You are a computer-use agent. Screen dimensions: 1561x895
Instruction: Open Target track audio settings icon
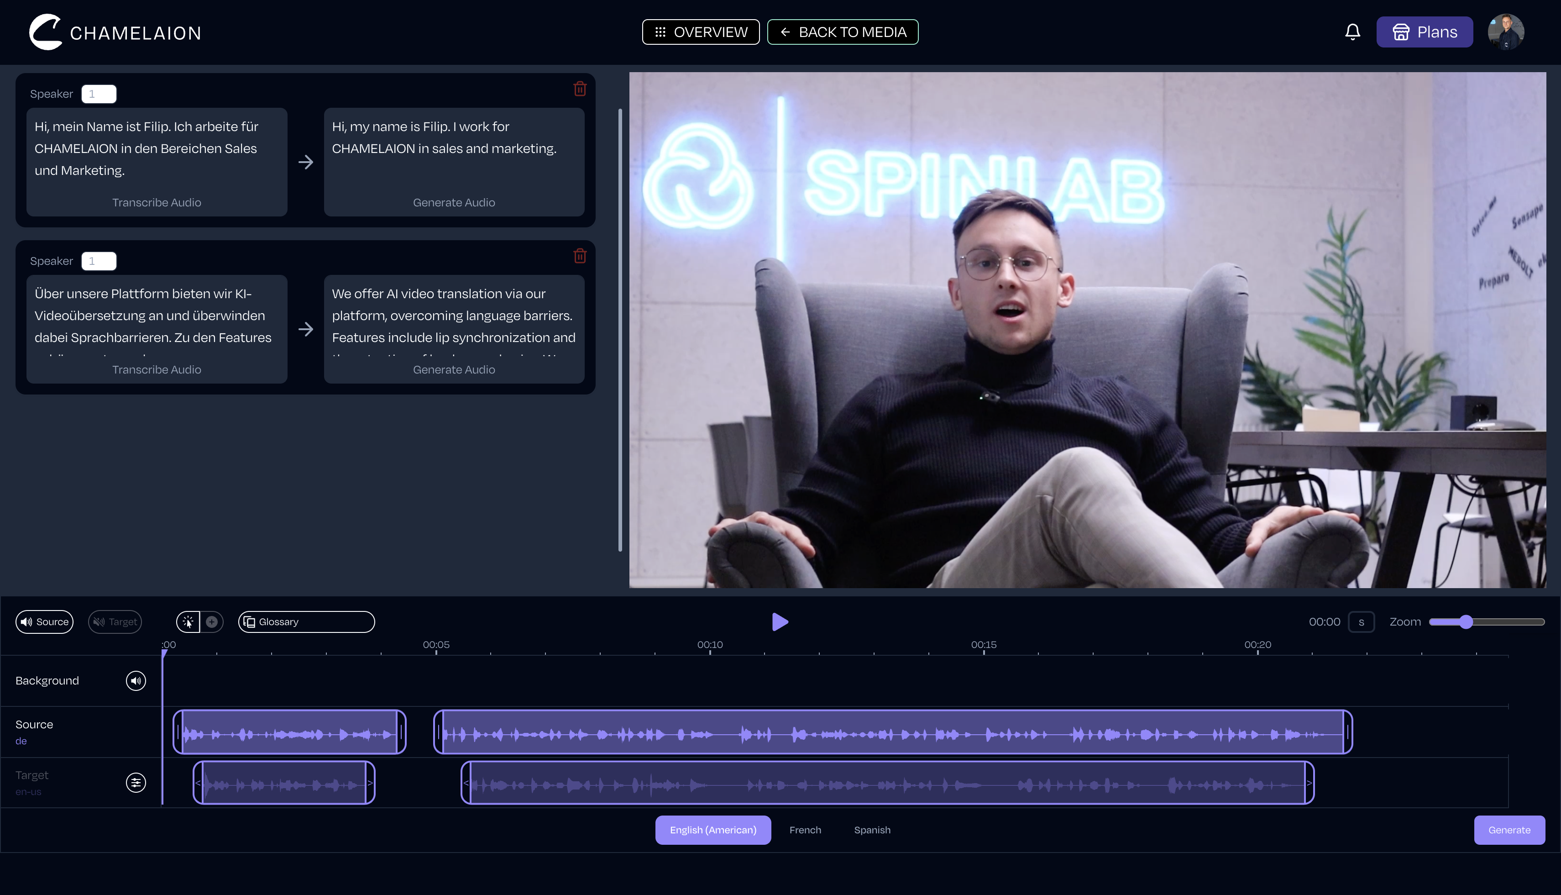(136, 783)
